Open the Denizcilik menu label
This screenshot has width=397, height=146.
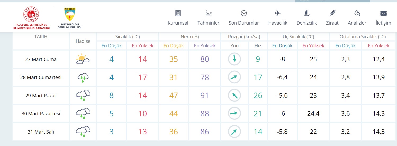pyautogui.click(x=307, y=23)
